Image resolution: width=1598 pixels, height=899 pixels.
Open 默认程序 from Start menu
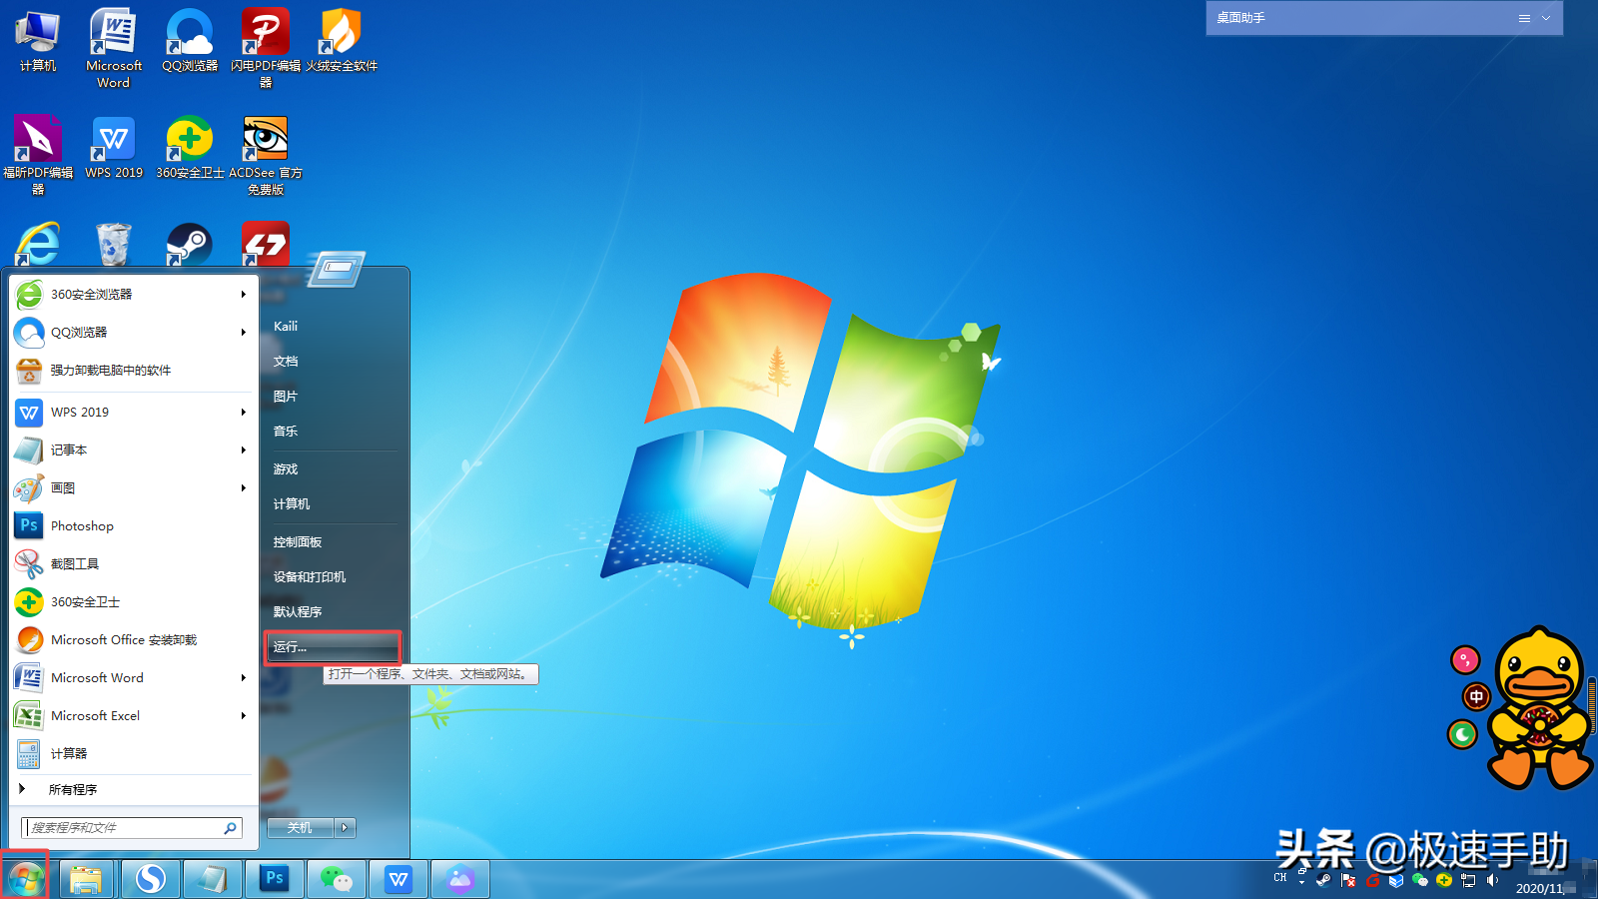pos(333,611)
